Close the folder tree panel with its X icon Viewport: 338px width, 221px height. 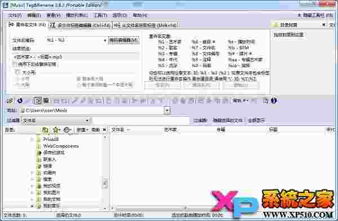coord(105,130)
